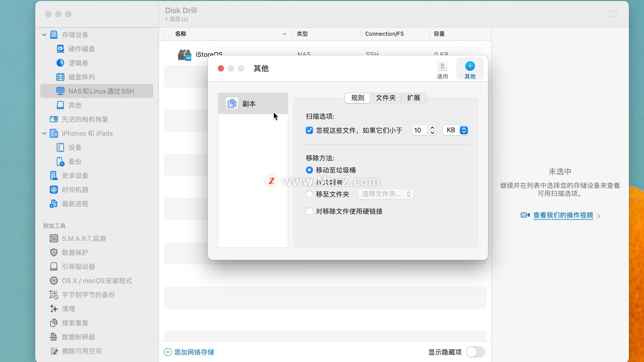644x362 pixels.
Task: Select the data shredder icon
Action: (54, 337)
